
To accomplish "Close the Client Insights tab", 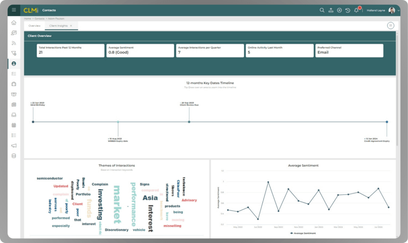I will (x=71, y=26).
